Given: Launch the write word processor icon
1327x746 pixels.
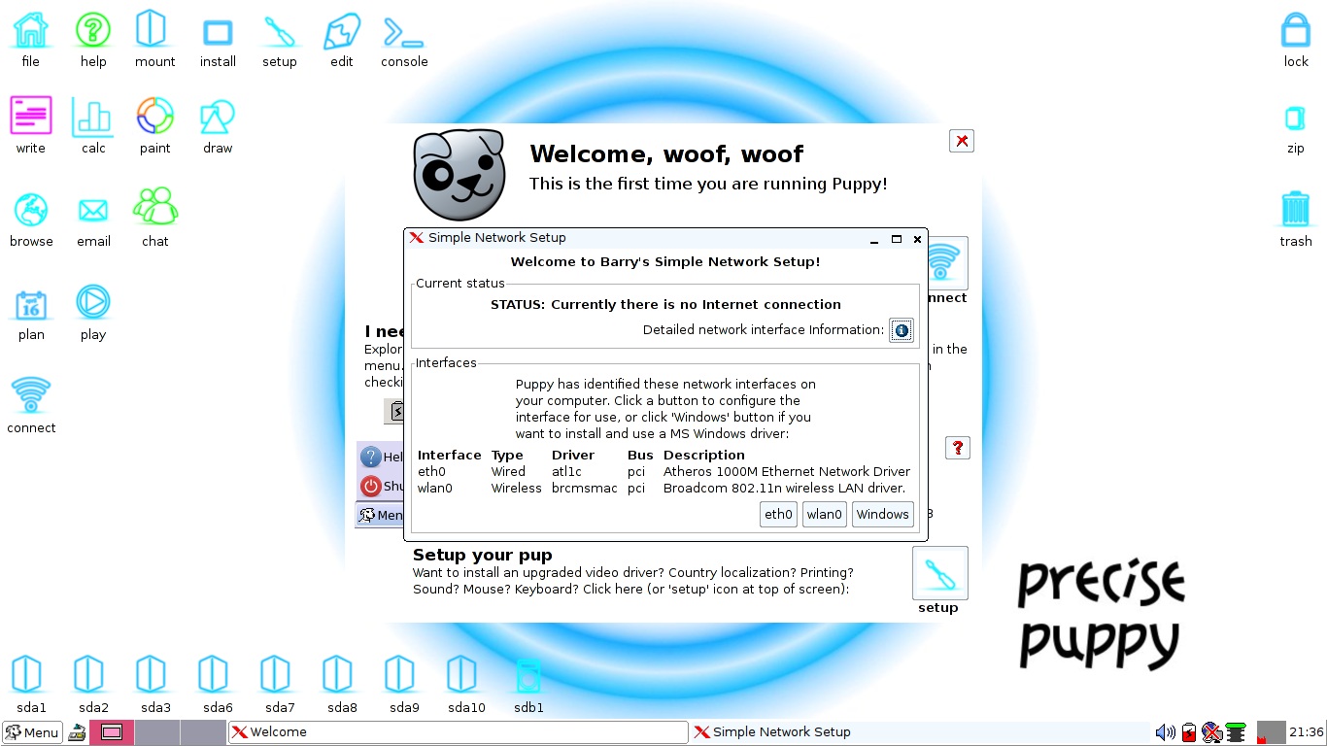Looking at the screenshot, I should (x=31, y=117).
